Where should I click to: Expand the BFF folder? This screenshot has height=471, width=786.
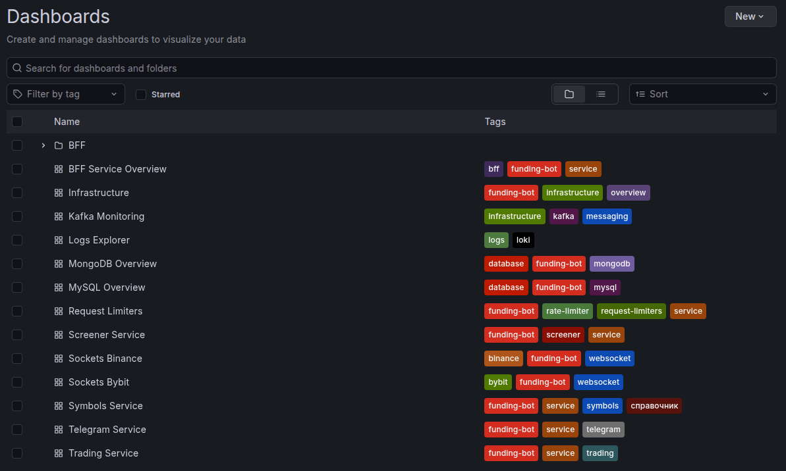click(x=43, y=145)
